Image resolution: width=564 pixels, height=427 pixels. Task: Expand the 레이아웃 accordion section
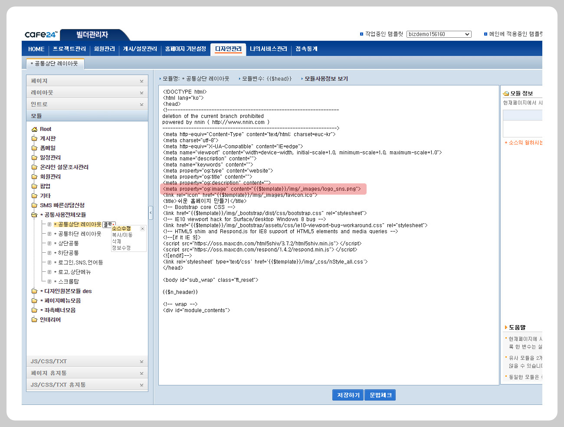coord(87,93)
